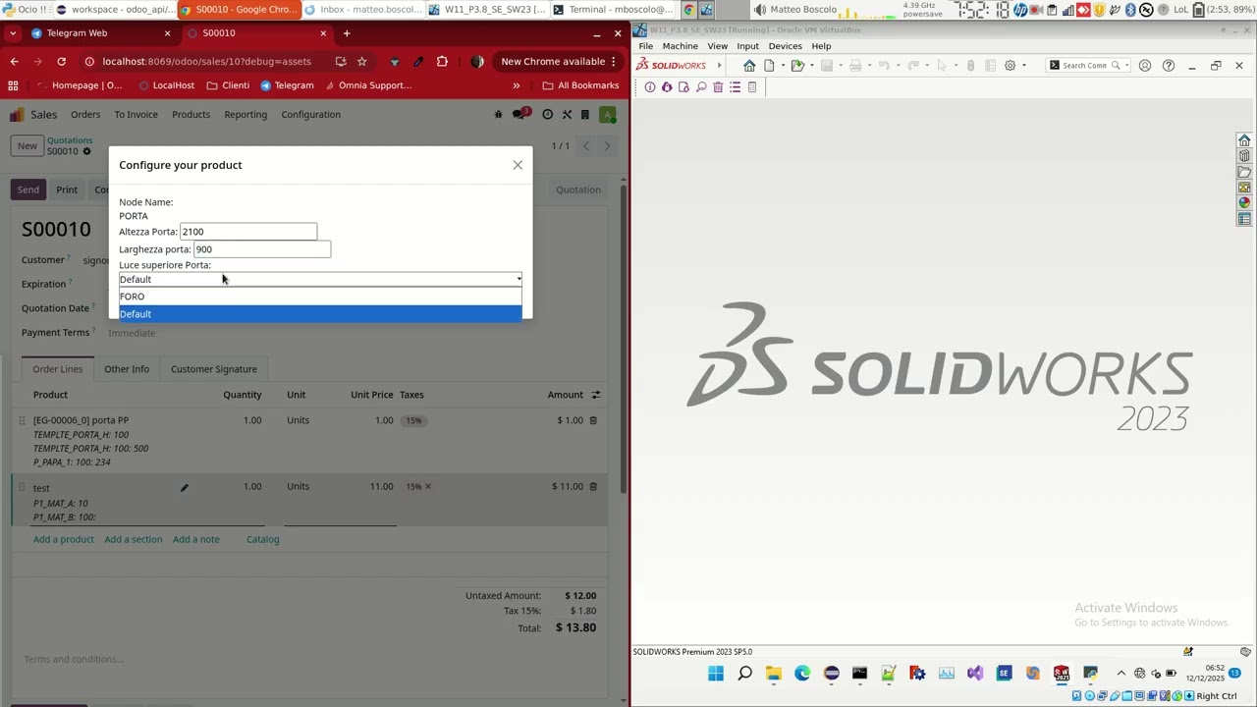Open SolidWorks task pane Home tab icon
Image resolution: width=1257 pixels, height=707 pixels.
pos(1244,140)
